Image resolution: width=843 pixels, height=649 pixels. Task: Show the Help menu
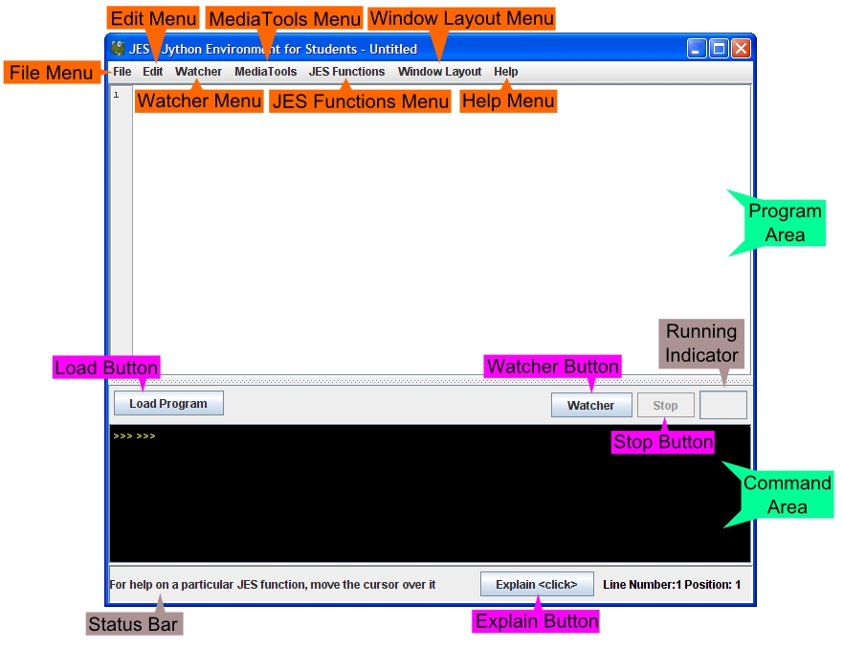505,72
